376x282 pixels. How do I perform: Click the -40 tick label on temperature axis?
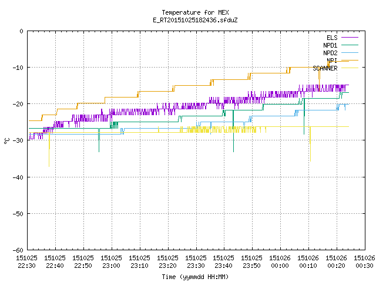coord(18,177)
